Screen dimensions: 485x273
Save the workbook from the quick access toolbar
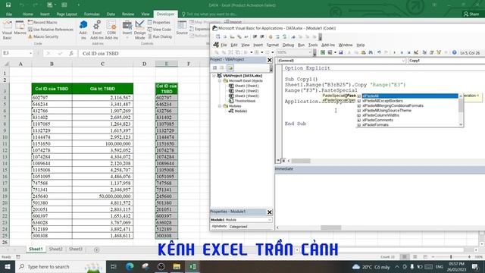[x=8, y=5]
